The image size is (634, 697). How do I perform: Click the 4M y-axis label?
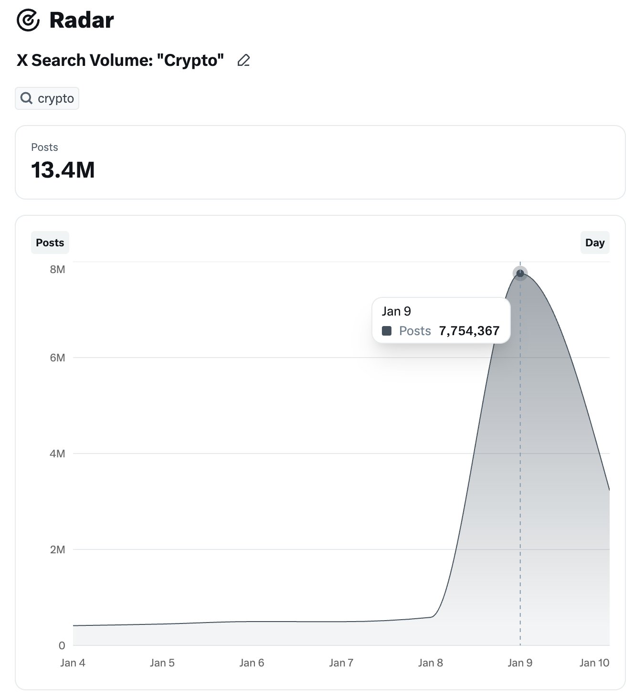(x=57, y=454)
